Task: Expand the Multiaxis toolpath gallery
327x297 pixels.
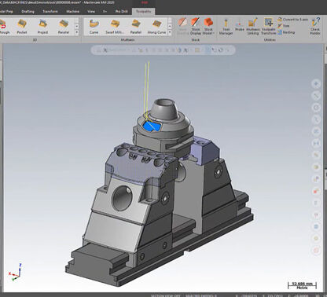Action: point(170,32)
